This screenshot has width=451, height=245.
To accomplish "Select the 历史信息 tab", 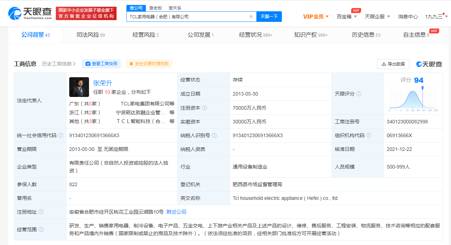I will [x=366, y=35].
